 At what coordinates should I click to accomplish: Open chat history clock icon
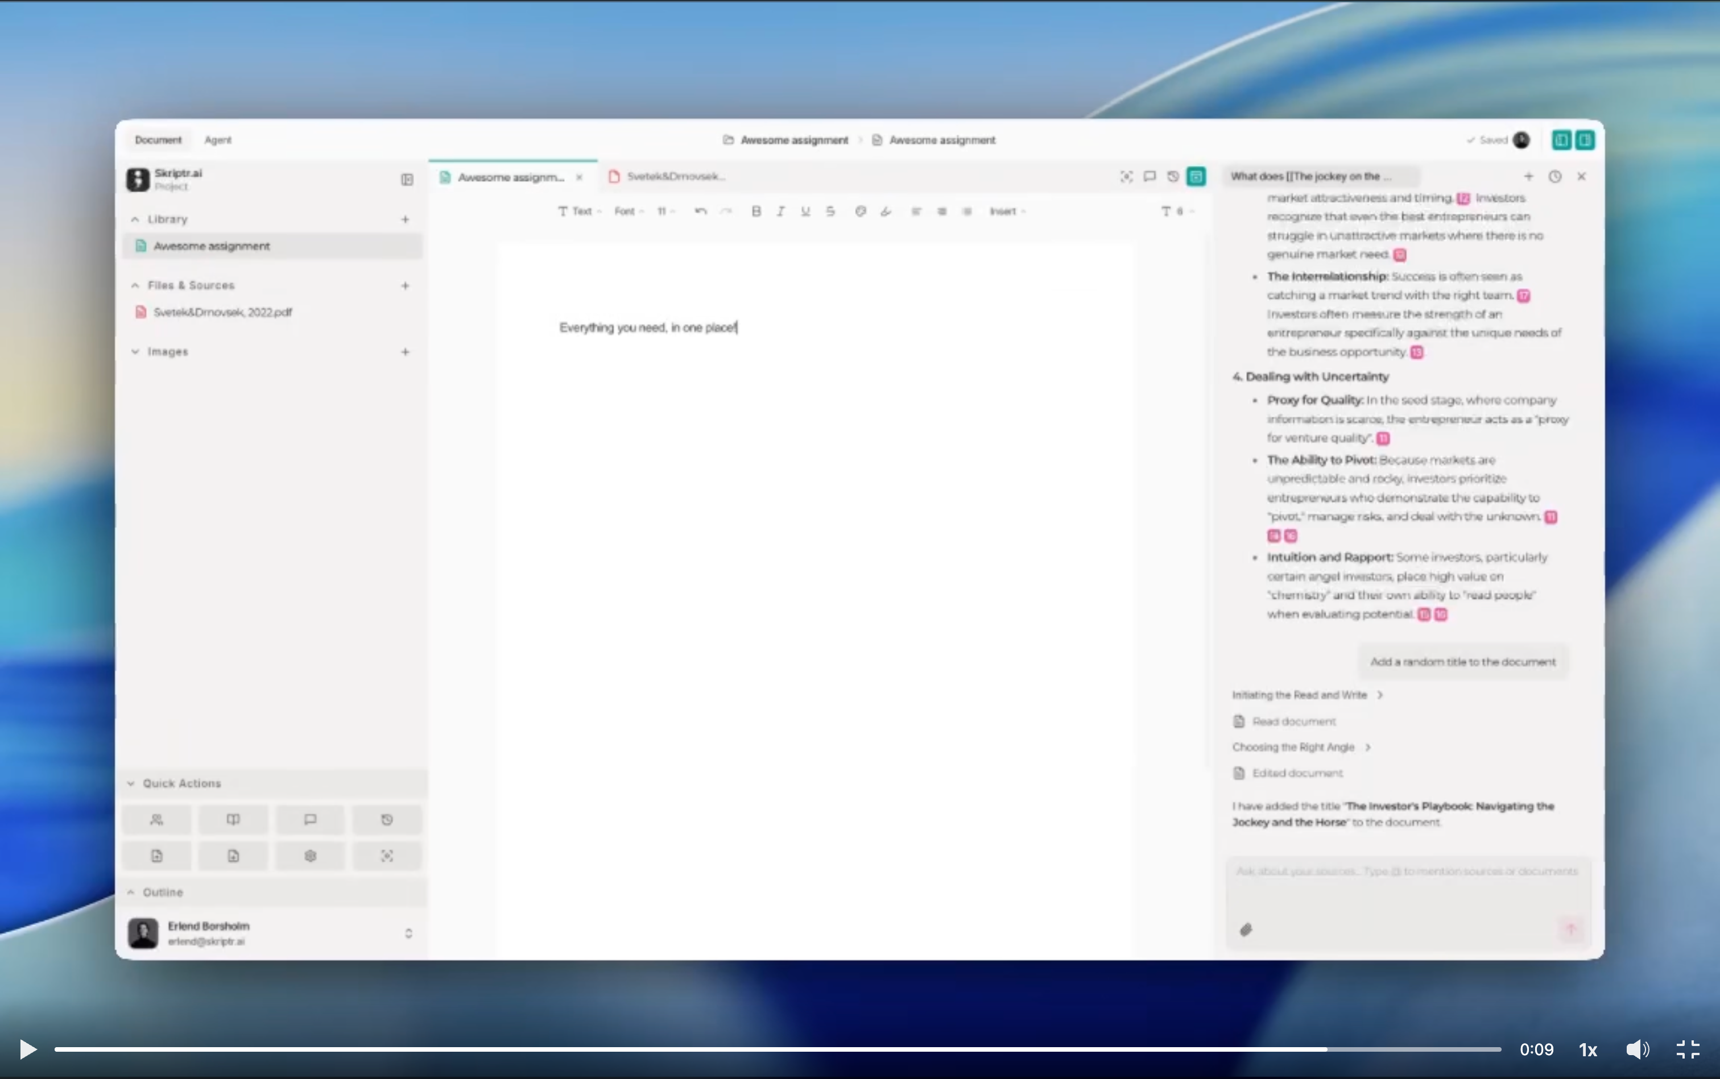[x=1554, y=176]
